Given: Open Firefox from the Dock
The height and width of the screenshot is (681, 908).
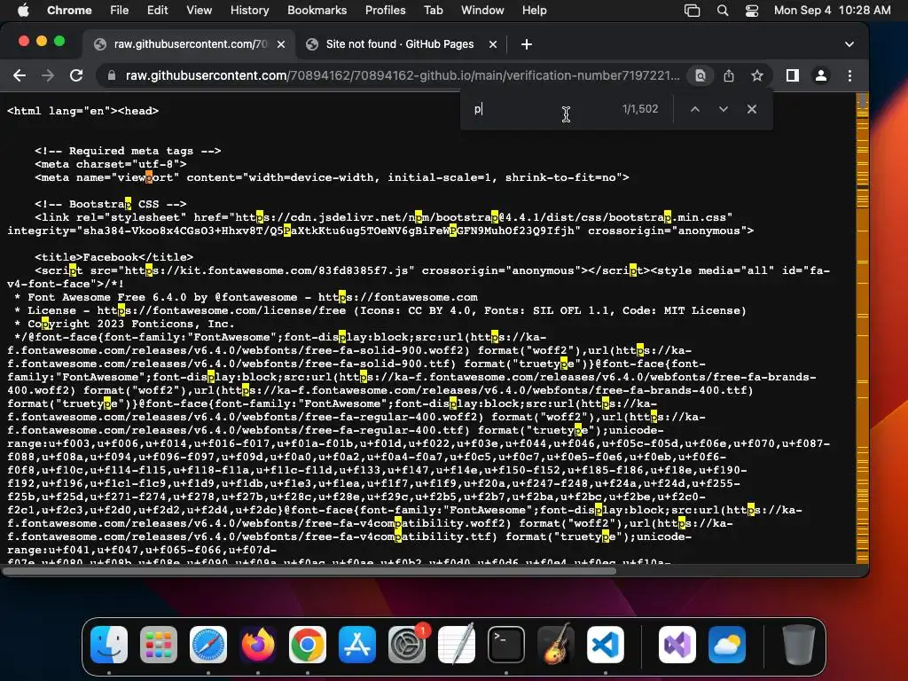Looking at the screenshot, I should tap(258, 645).
